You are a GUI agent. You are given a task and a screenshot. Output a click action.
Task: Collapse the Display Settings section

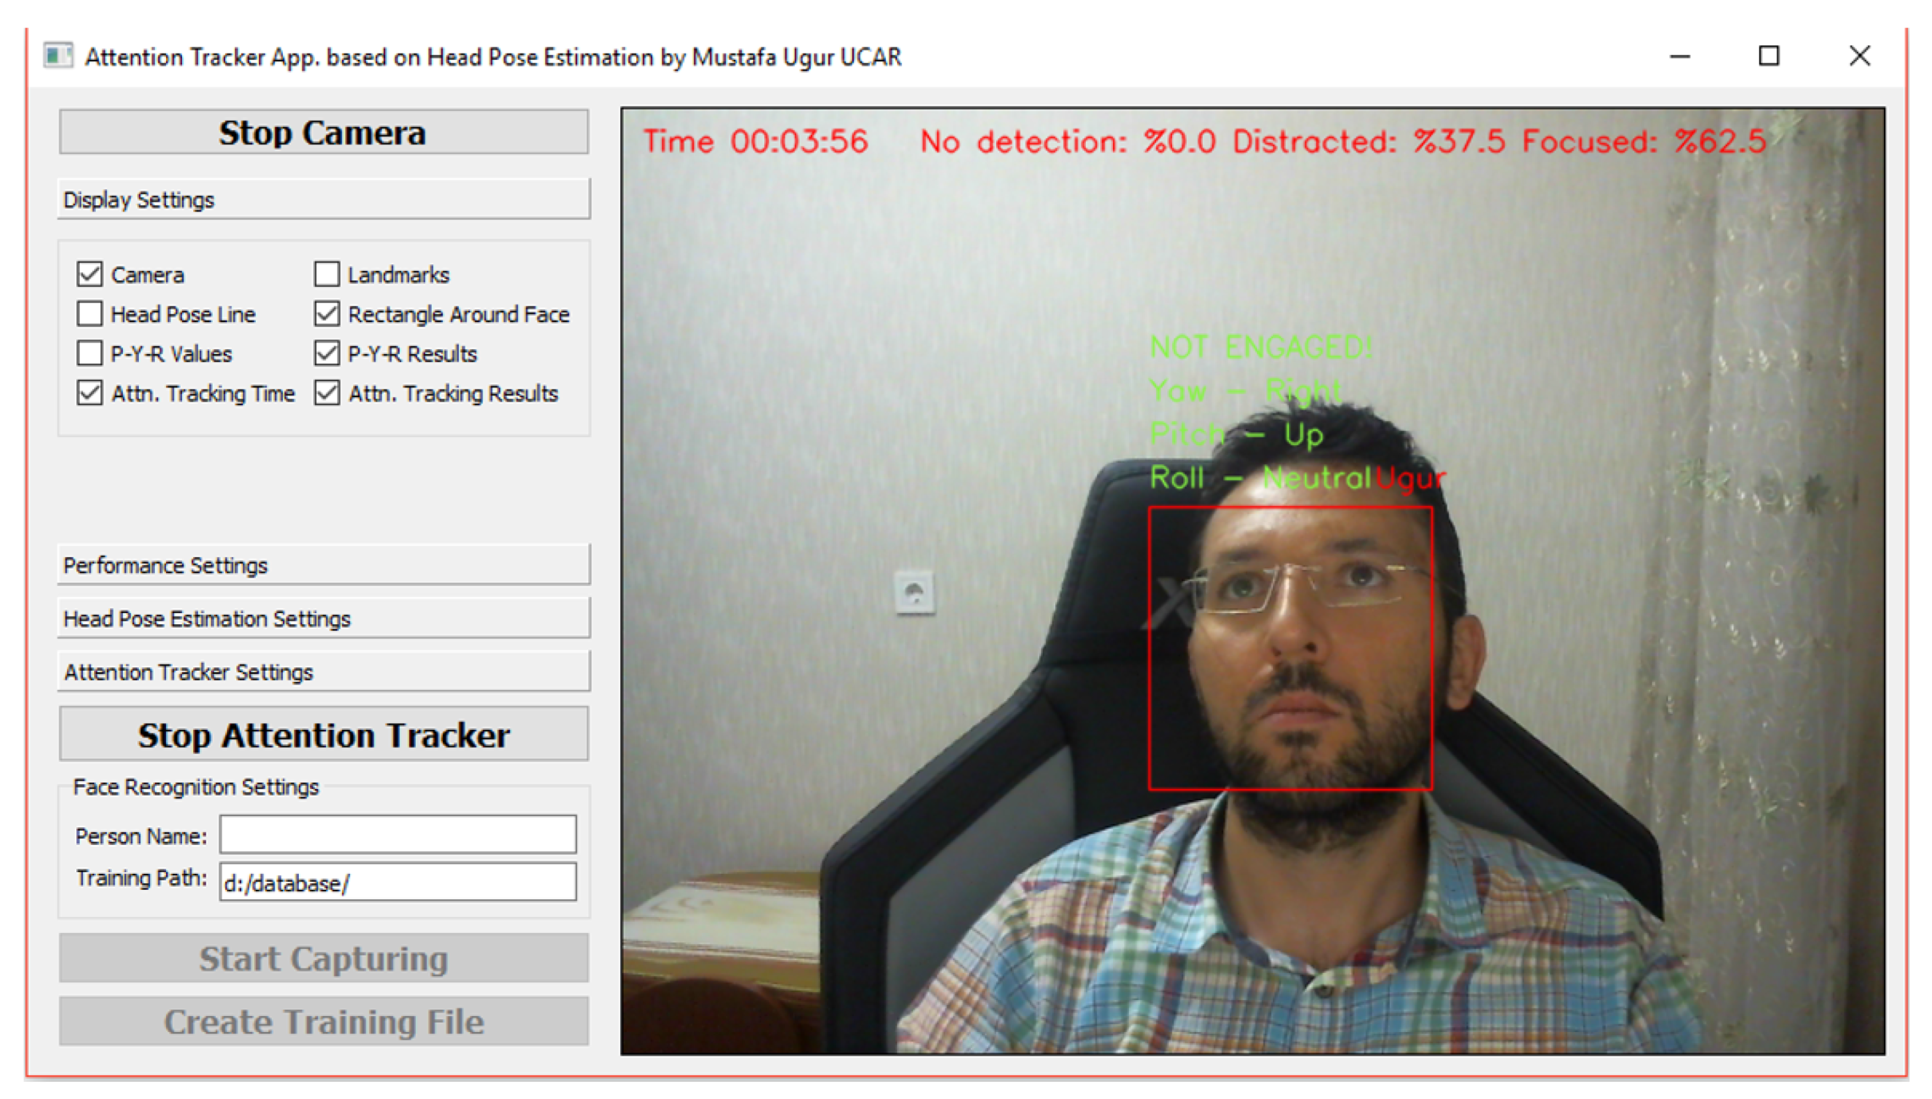(x=323, y=199)
